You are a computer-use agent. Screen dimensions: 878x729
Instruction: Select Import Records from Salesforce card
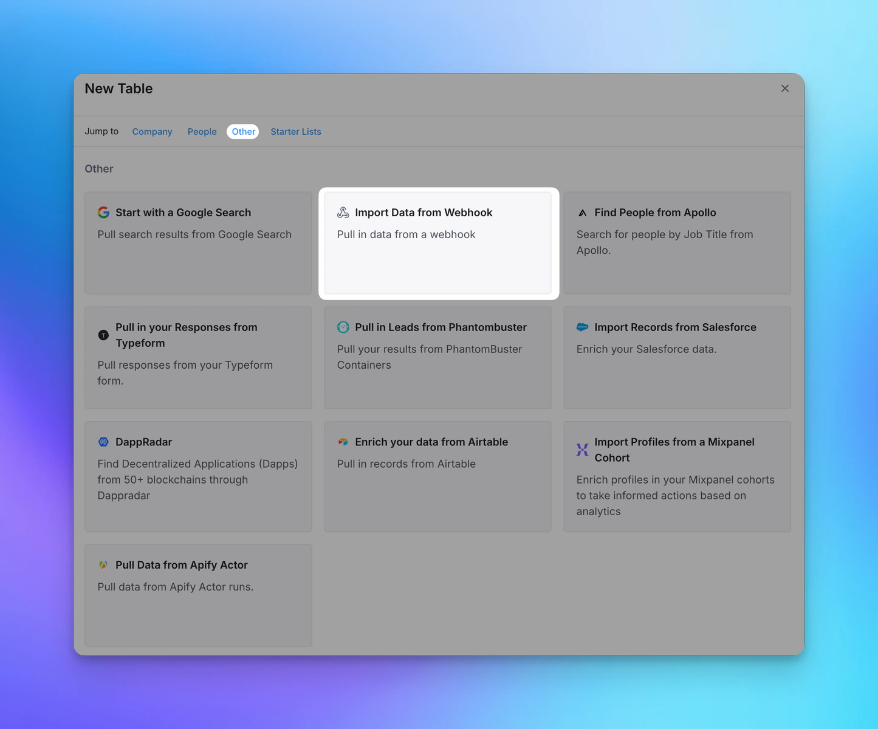point(676,357)
